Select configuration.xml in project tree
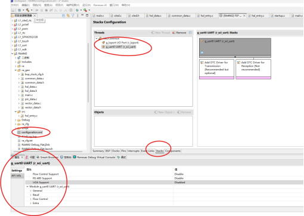This screenshot has height=216, width=304. (30, 132)
